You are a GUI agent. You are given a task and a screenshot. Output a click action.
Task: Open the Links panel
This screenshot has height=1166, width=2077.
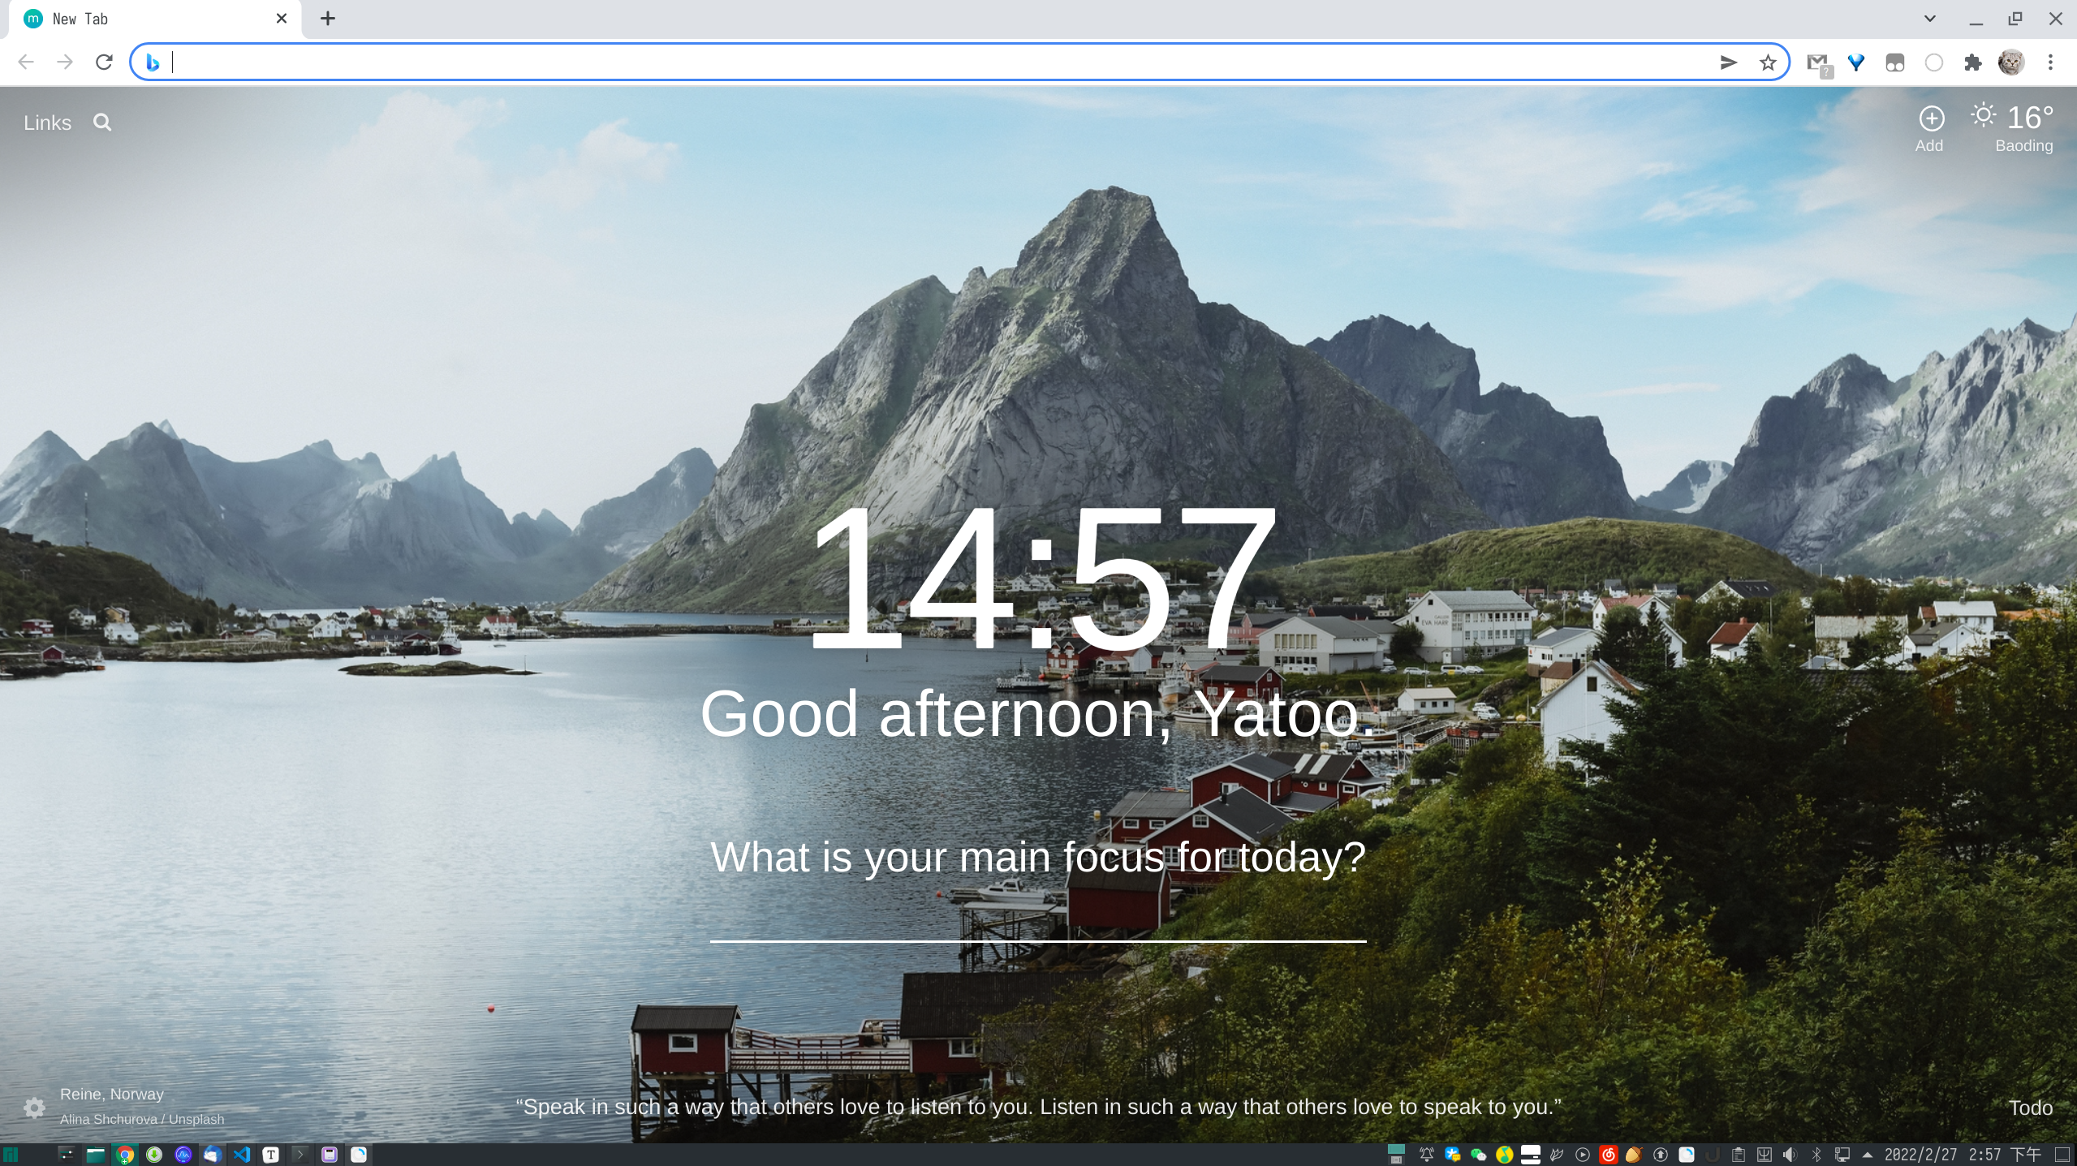47,123
